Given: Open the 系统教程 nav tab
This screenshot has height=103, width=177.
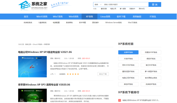Looking at the screenshot, I should [x=137, y=17].
